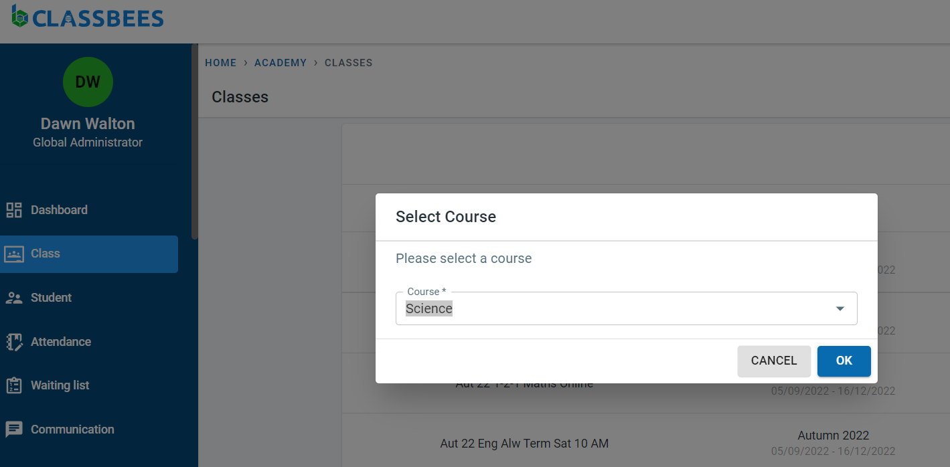Click the ACADEMY breadcrumb link
This screenshot has width=950, height=467.
coord(281,63)
